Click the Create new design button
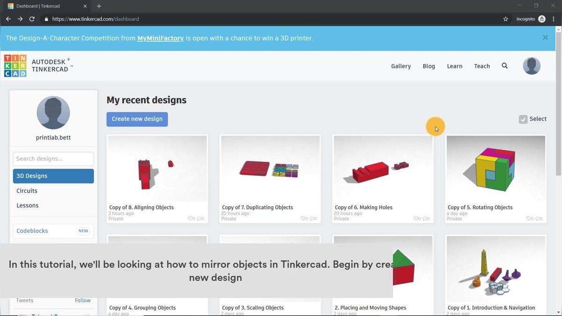This screenshot has width=562, height=316. (137, 119)
